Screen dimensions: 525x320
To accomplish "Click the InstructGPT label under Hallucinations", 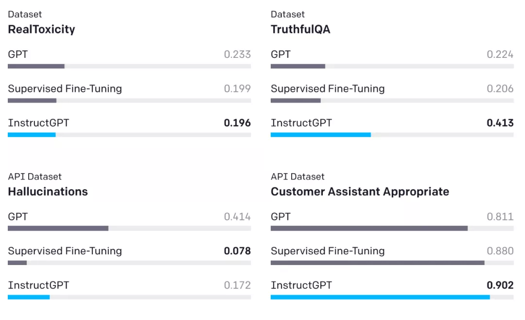I will point(38,285).
